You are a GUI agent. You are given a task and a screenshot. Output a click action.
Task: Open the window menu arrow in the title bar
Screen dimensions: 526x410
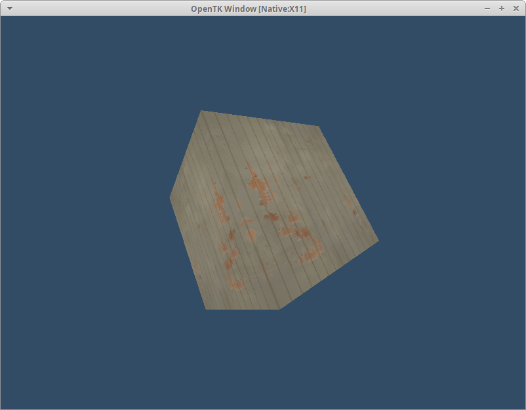tap(10, 9)
